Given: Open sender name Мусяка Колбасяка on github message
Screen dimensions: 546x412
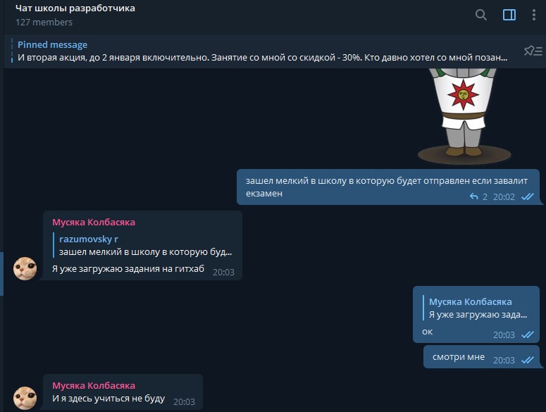Looking at the screenshot, I should tap(94, 223).
